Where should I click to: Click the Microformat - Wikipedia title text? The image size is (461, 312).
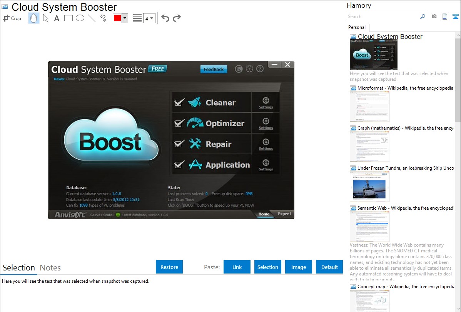point(405,88)
